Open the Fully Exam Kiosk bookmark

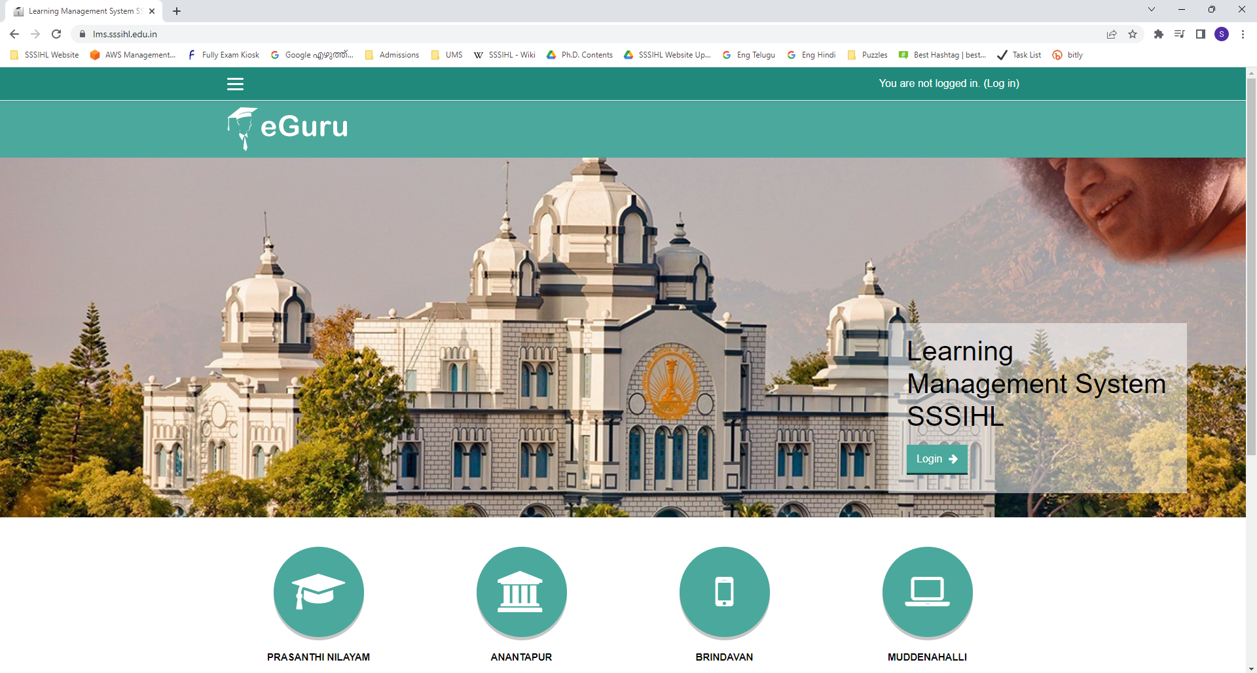tap(223, 55)
